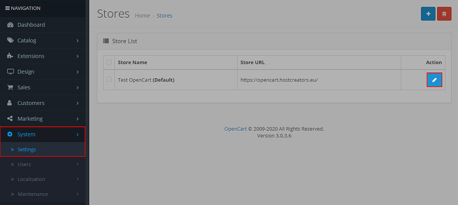Expand the Localisation submenu arrow
The image size is (458, 205).
coord(78,179)
